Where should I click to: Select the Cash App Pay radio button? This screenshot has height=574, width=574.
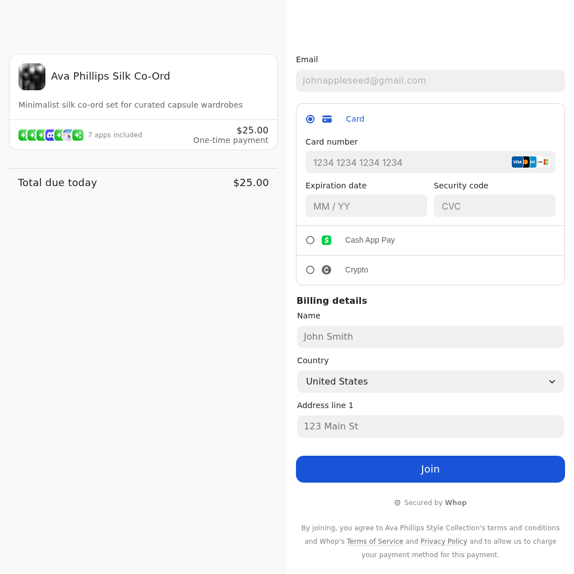pos(310,240)
